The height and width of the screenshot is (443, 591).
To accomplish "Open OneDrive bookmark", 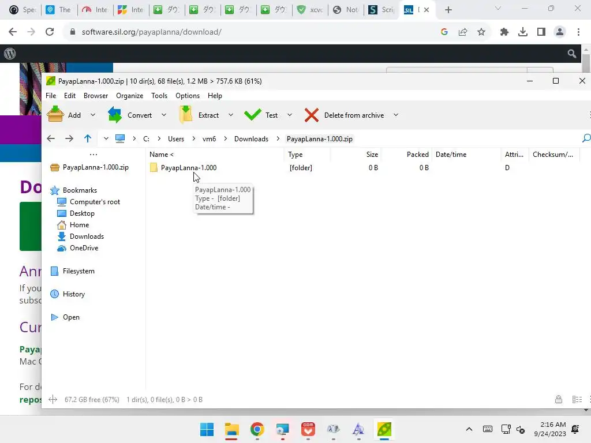I will tap(84, 248).
